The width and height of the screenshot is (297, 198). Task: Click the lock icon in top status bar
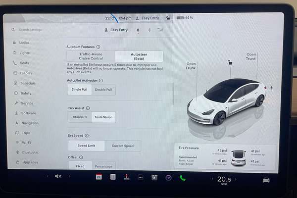pos(168,18)
